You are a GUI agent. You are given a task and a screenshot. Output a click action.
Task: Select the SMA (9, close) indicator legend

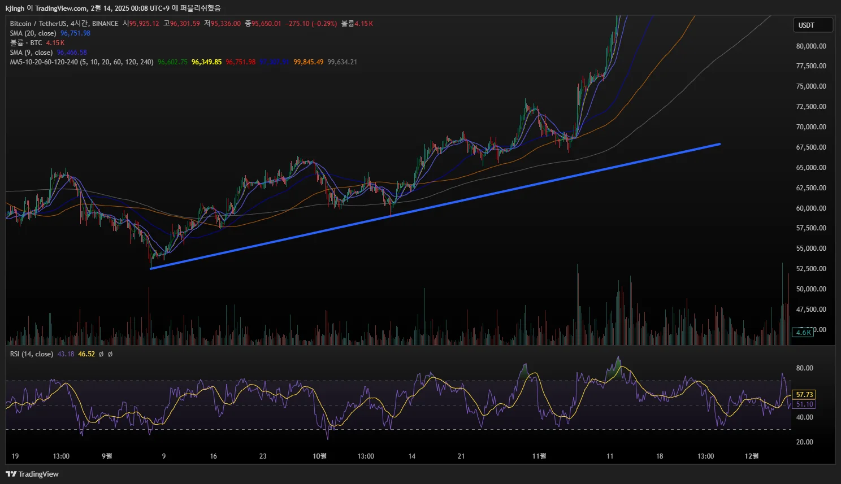coord(31,53)
